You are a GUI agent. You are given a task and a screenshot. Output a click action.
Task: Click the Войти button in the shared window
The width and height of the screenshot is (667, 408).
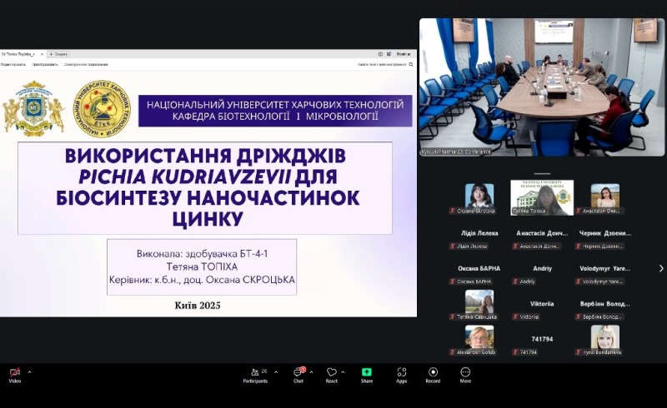pyautogui.click(x=403, y=54)
